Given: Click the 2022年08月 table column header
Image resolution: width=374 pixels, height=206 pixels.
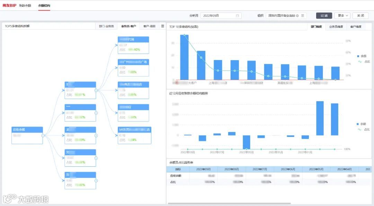Looking at the screenshot, I should pyautogui.click(x=232, y=169).
